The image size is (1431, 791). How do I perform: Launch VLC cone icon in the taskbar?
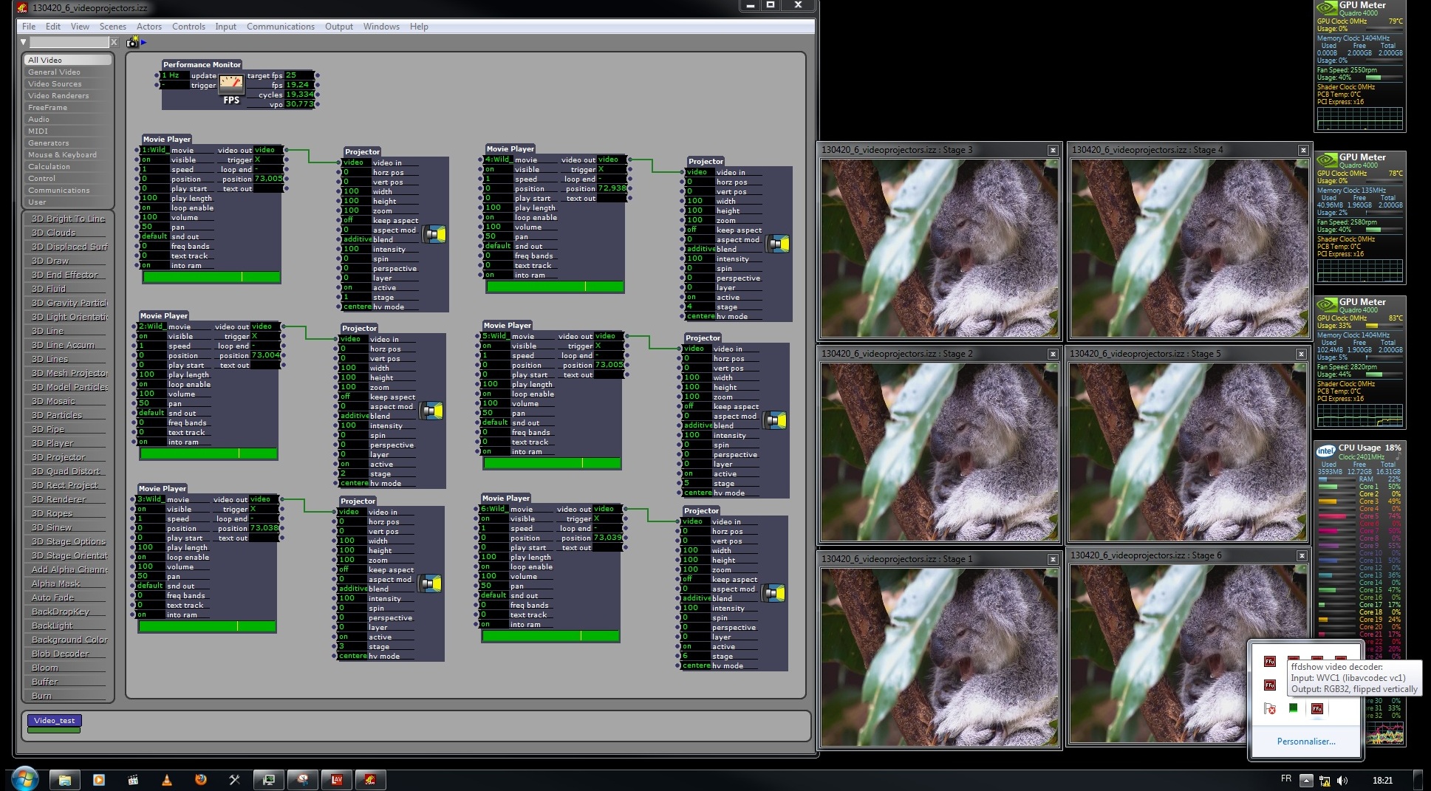click(167, 780)
